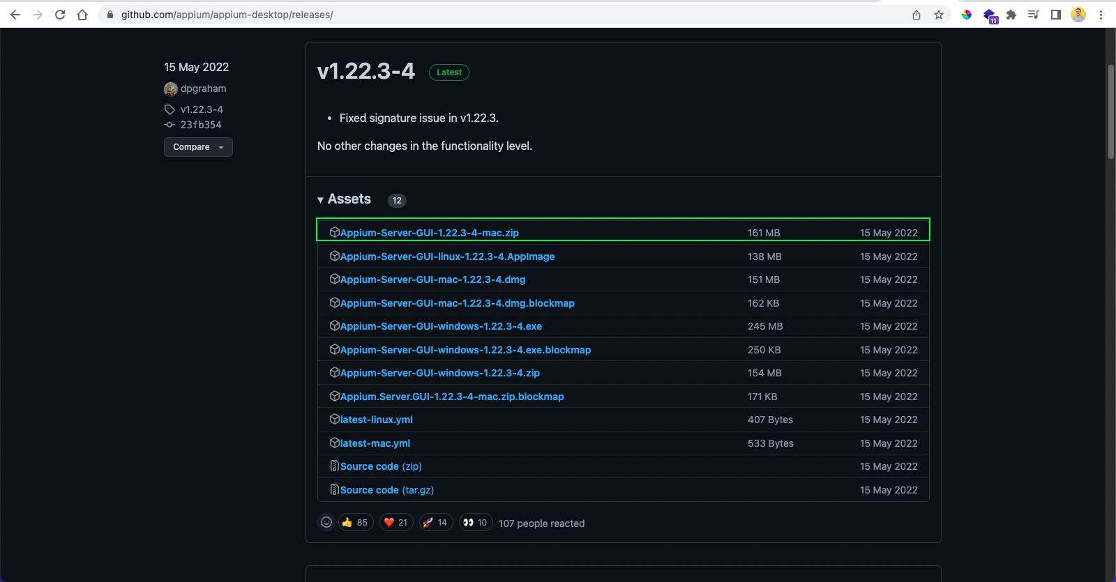Open the colorful wheel extension icon
The width and height of the screenshot is (1116, 582).
click(967, 15)
